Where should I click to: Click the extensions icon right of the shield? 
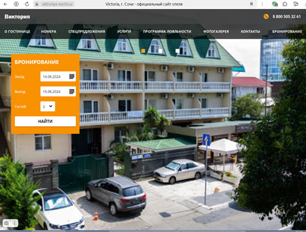click(285, 4)
